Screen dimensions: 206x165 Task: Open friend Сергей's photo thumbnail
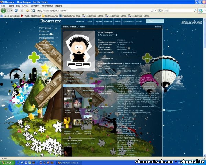[x=78, y=103]
